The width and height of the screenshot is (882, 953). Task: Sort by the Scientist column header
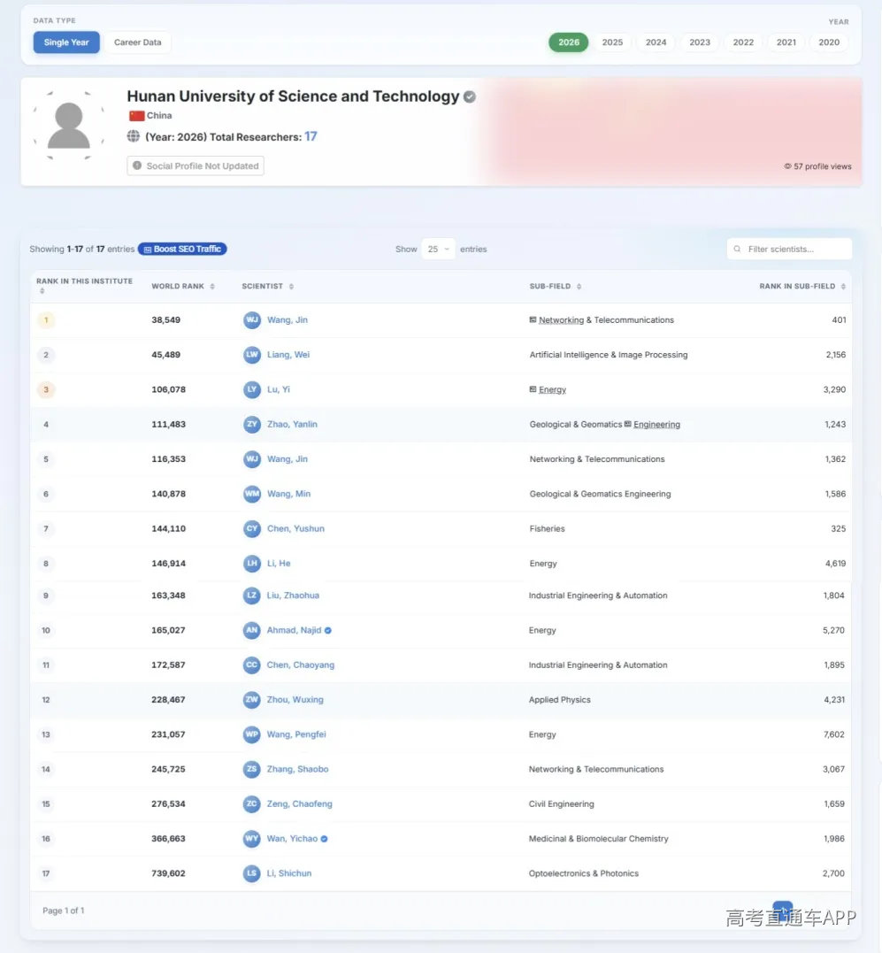pos(268,287)
